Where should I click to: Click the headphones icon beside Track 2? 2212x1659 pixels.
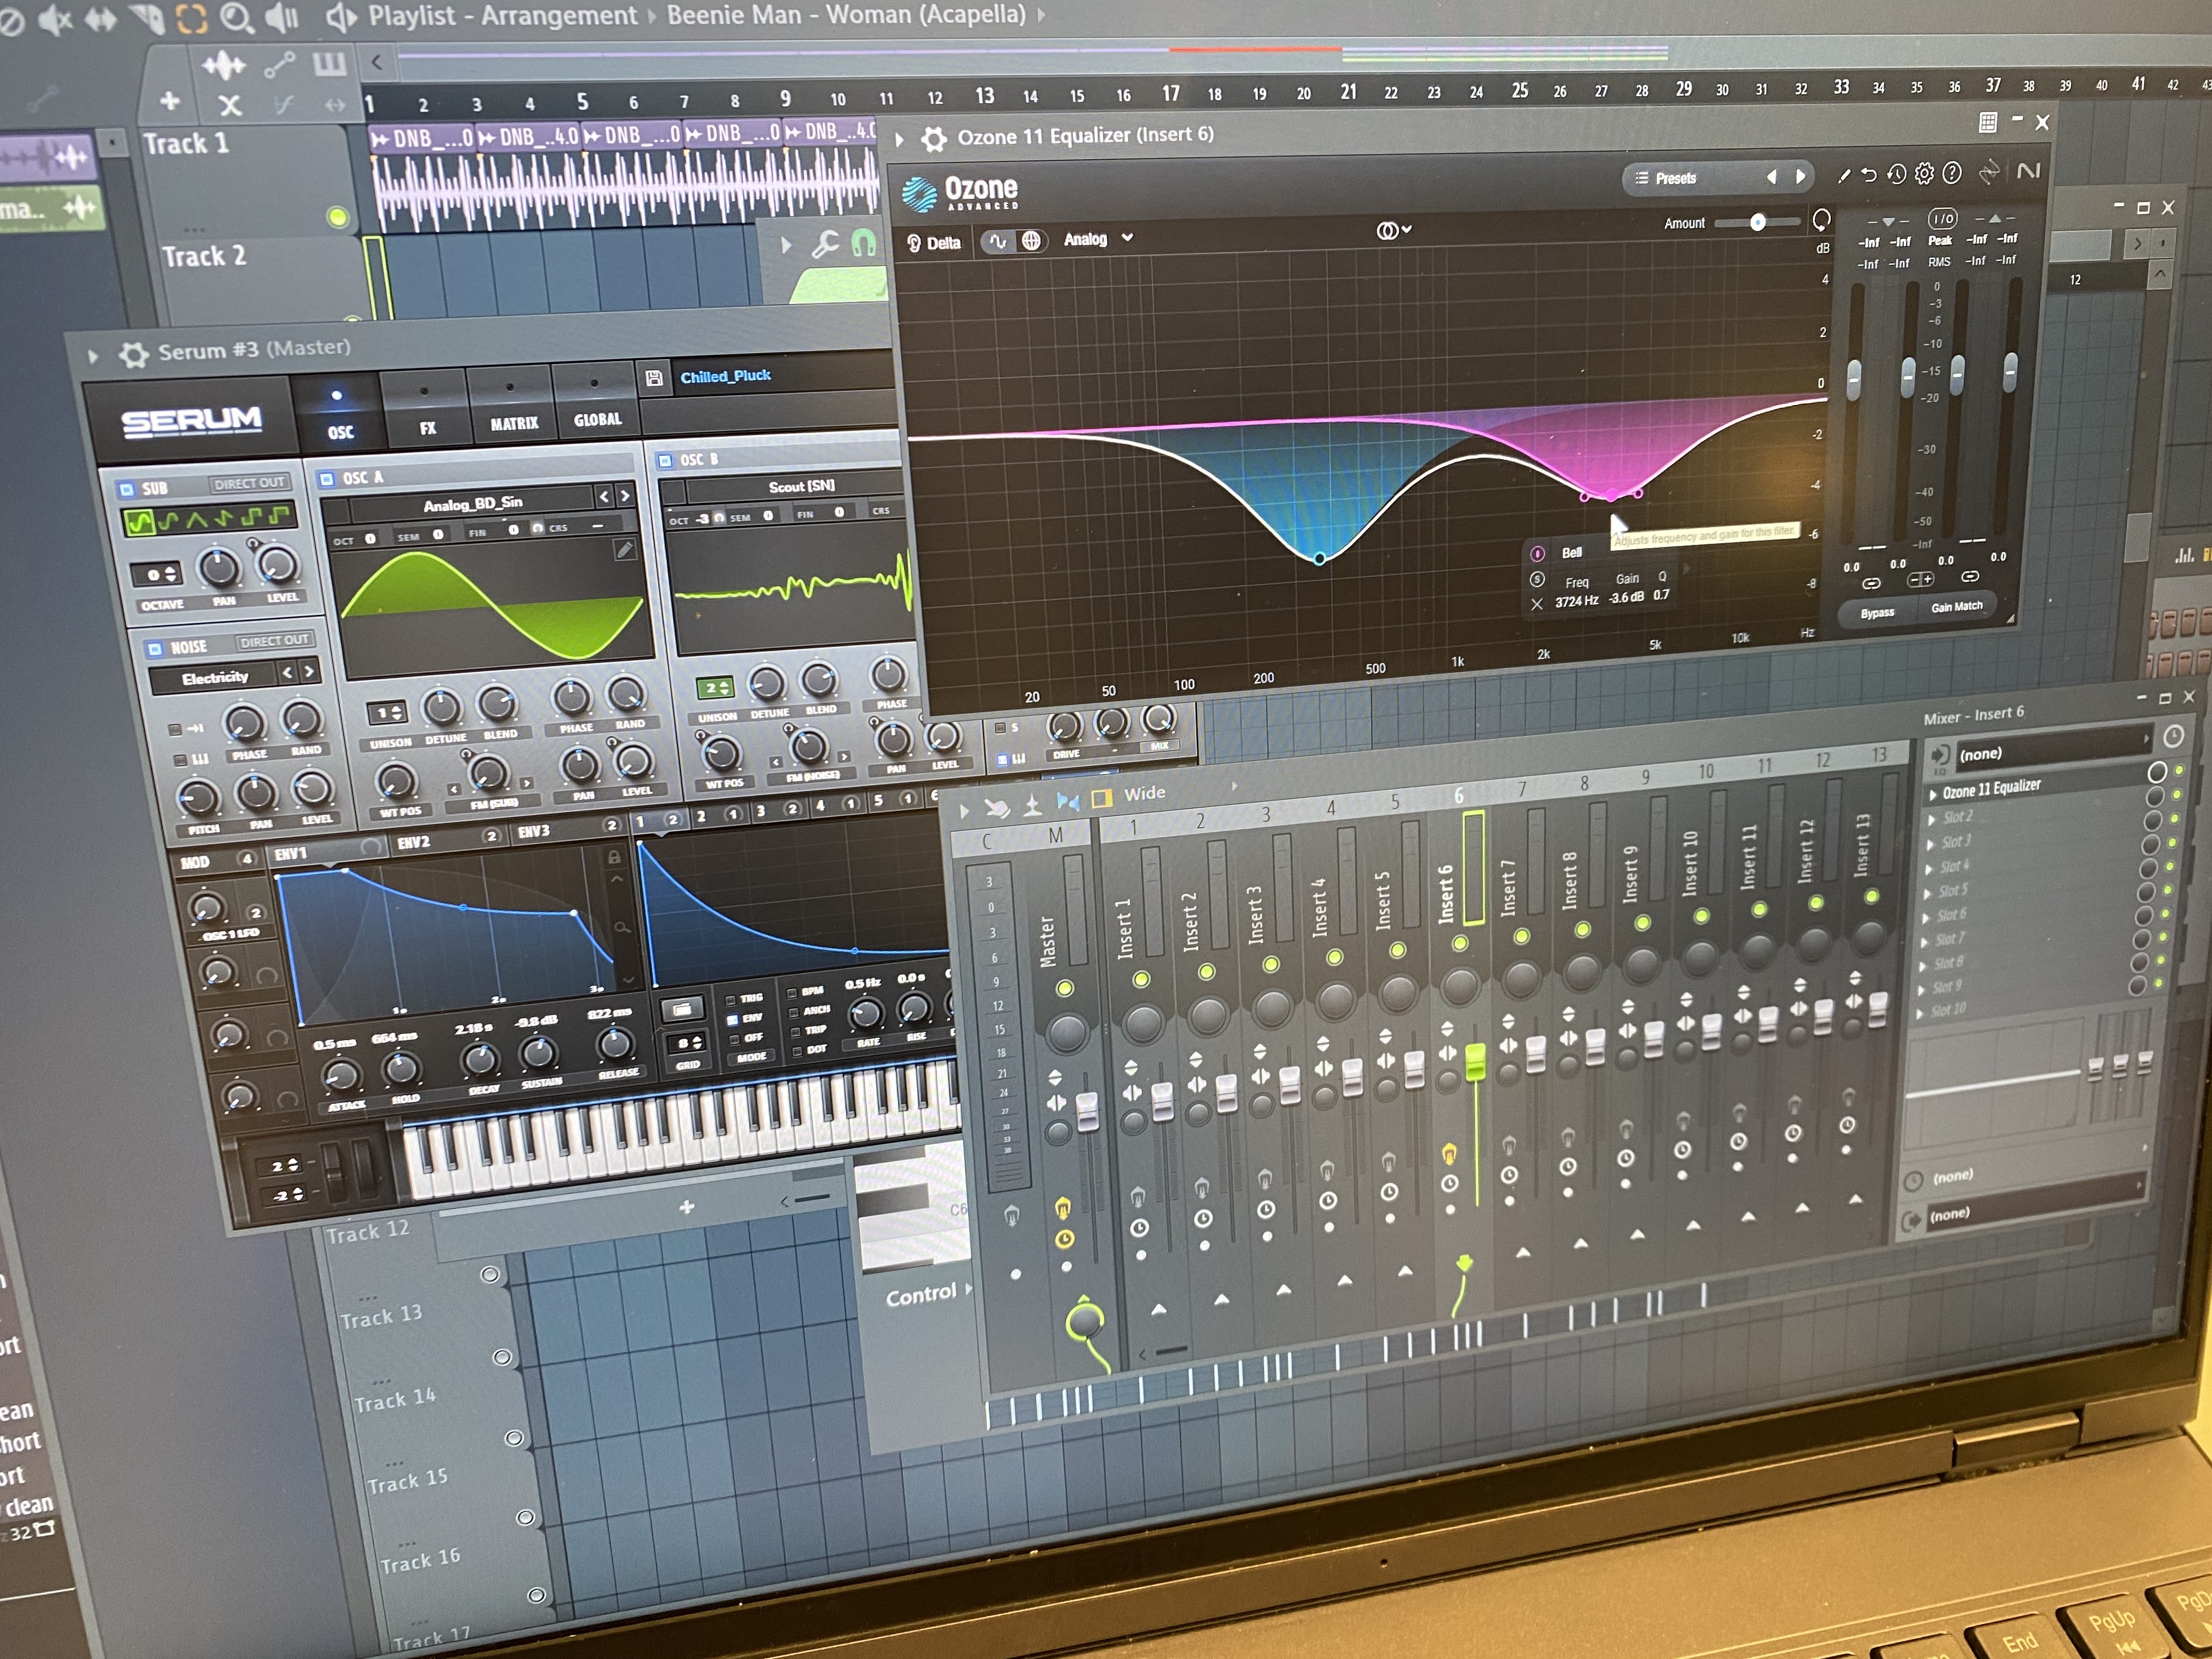863,243
